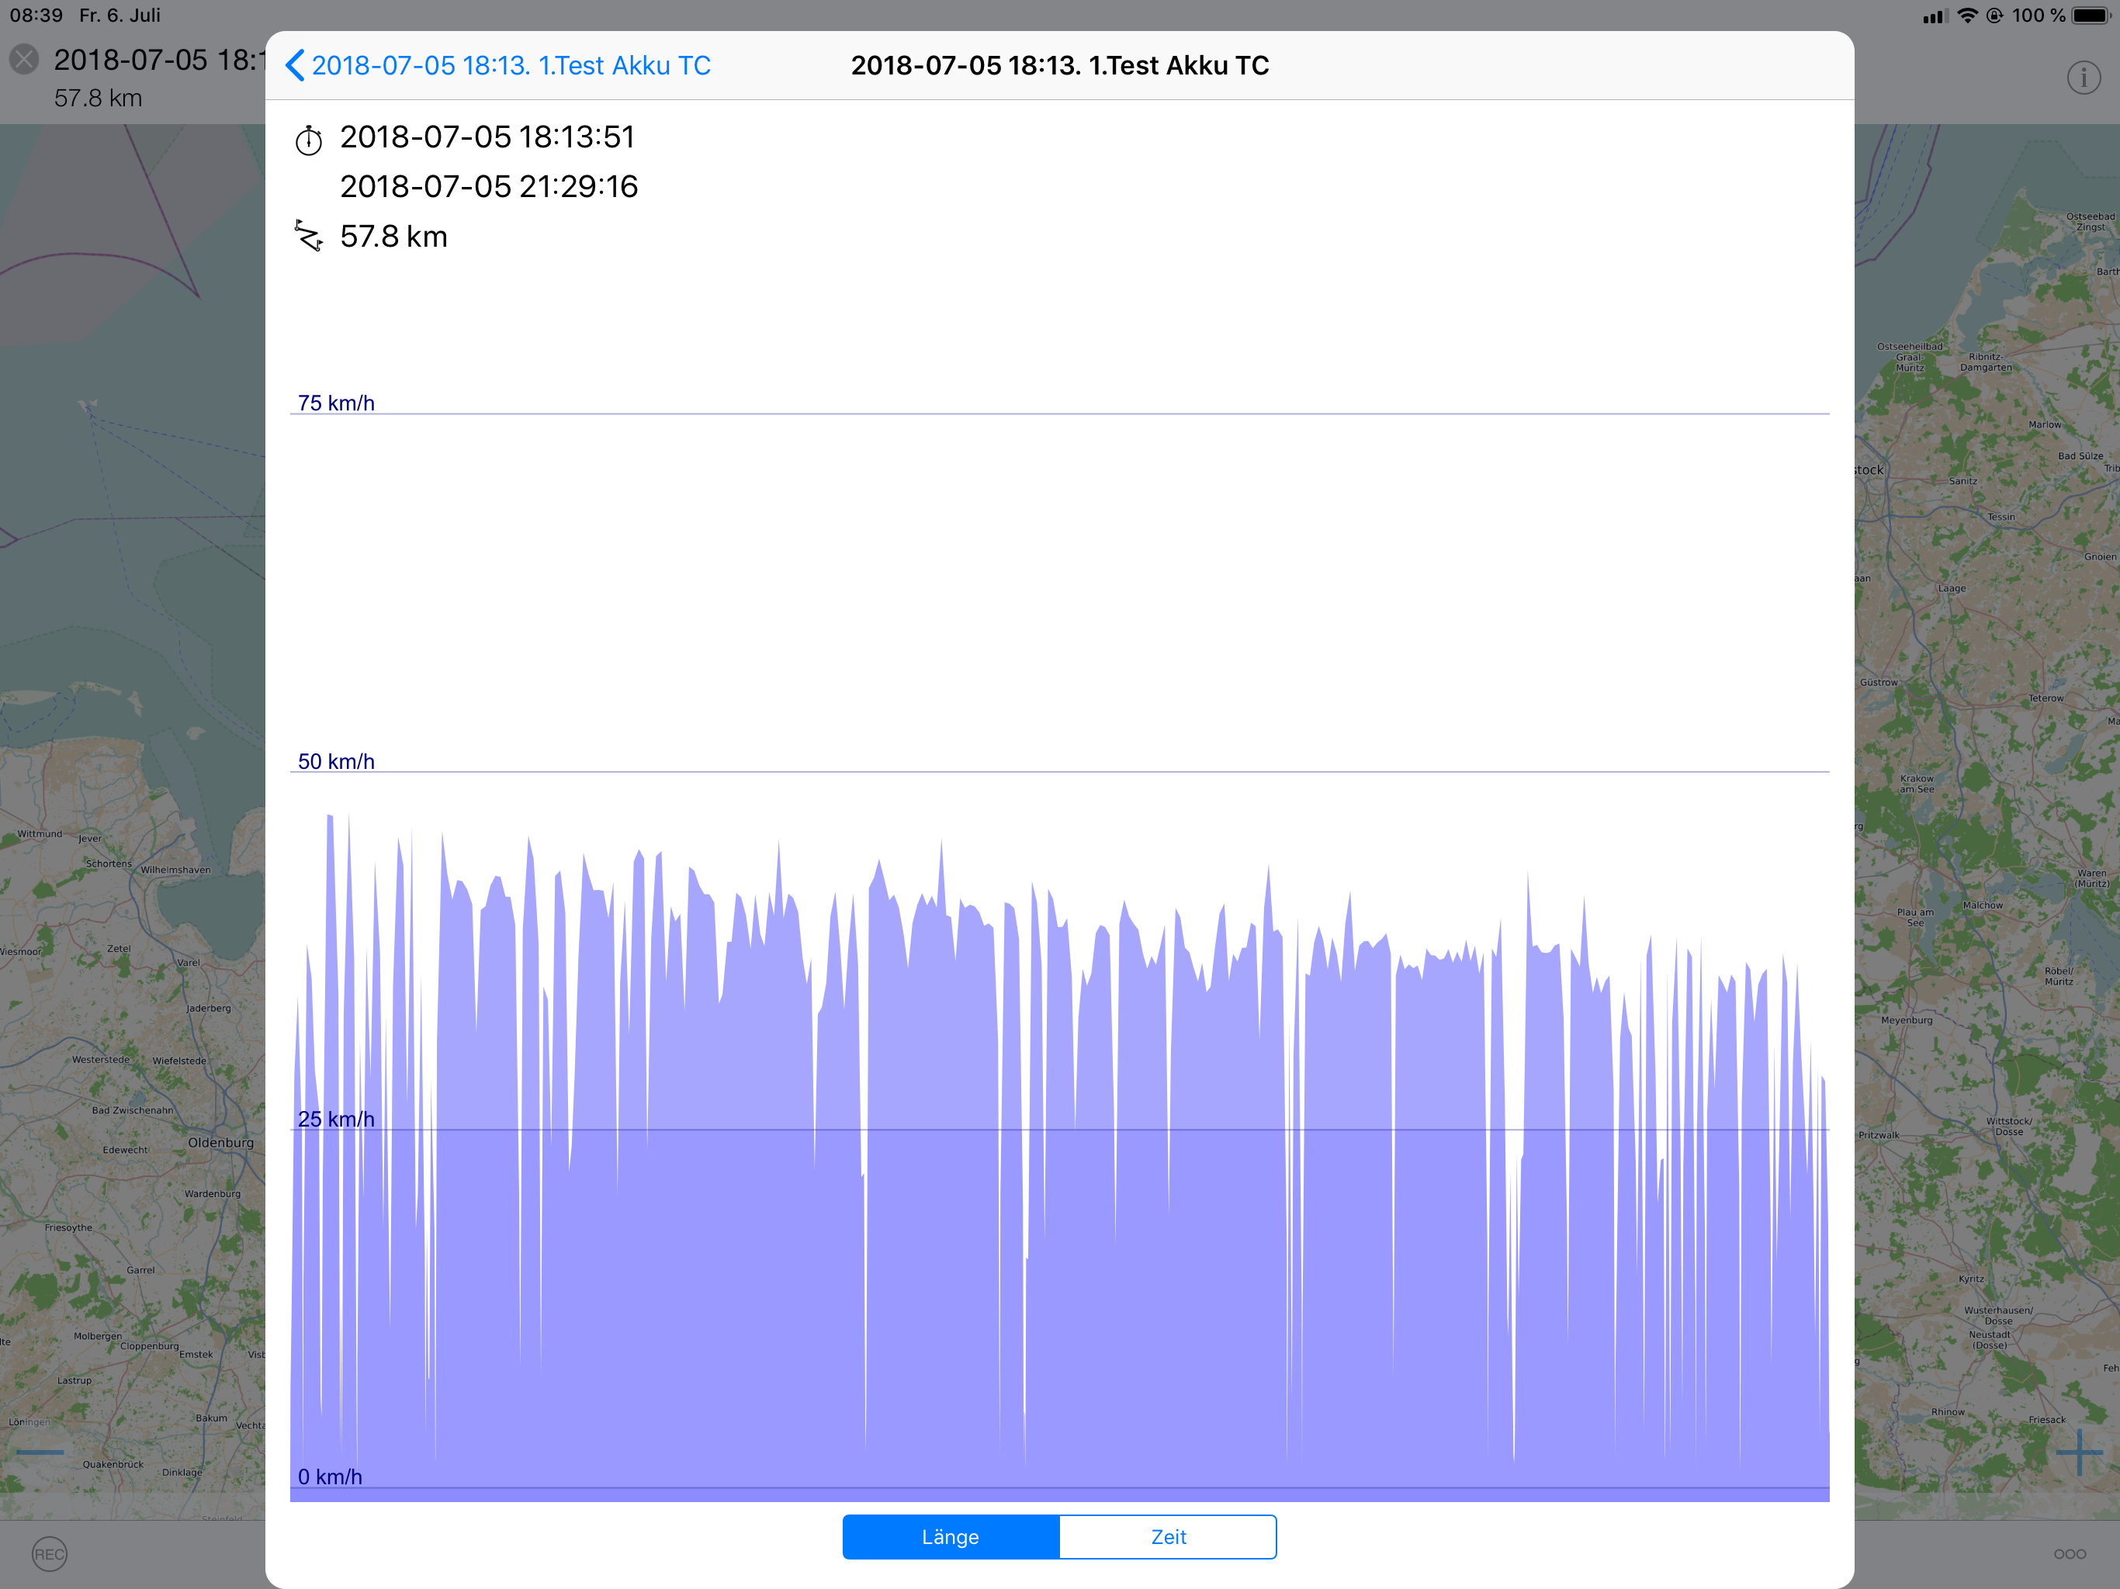
Task: Tap the battery indicator in the status bar
Action: click(2091, 16)
